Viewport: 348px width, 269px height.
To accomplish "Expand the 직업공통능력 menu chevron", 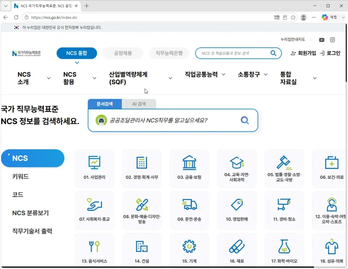I will 224,75.
